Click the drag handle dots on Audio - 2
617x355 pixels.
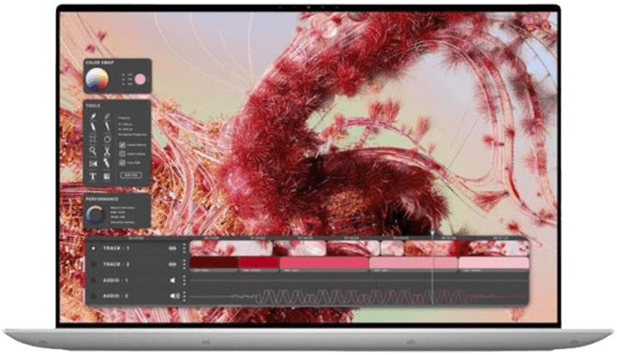[184, 296]
